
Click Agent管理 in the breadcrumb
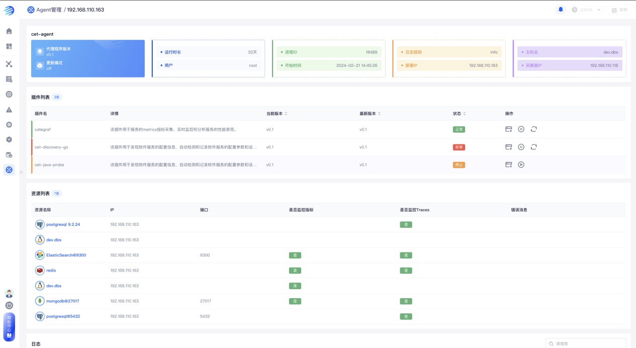tap(48, 10)
